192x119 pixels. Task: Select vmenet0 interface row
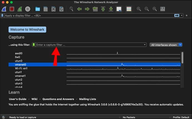pyautogui.click(x=95, y=65)
